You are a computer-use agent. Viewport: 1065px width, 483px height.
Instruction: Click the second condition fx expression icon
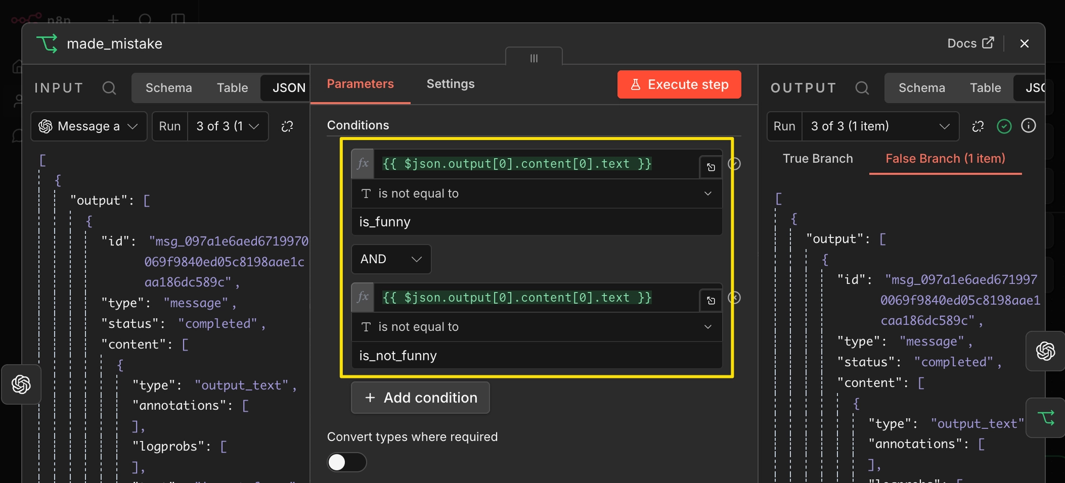click(x=363, y=298)
